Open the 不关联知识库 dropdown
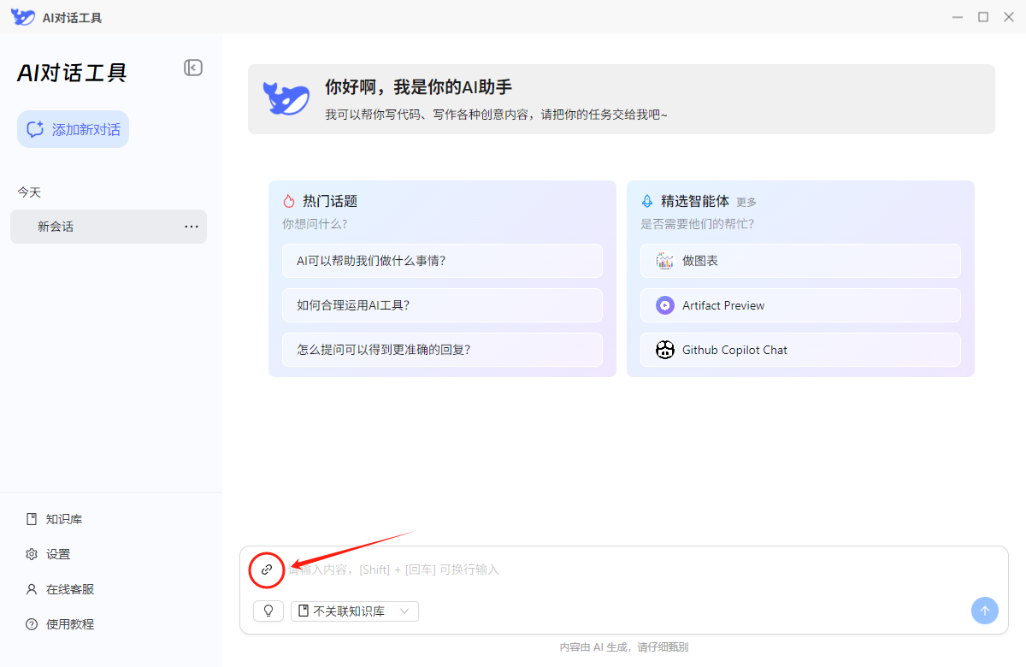The image size is (1026, 667). pos(355,611)
